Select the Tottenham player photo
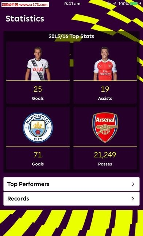Image resolution: width=143 pixels, height=236 pixels. (38, 64)
